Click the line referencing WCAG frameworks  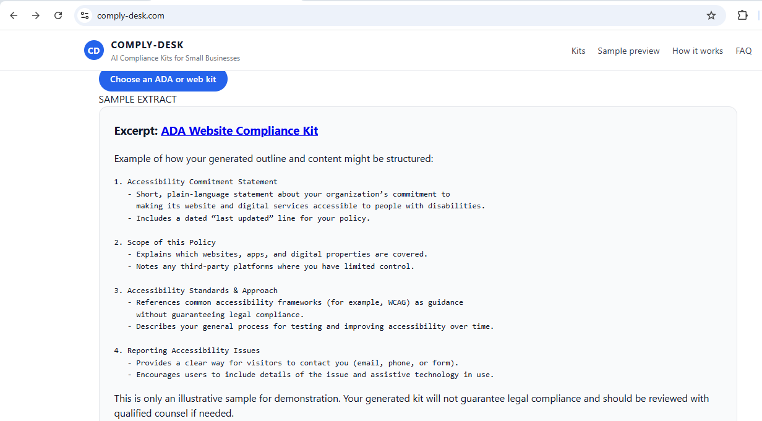[295, 302]
